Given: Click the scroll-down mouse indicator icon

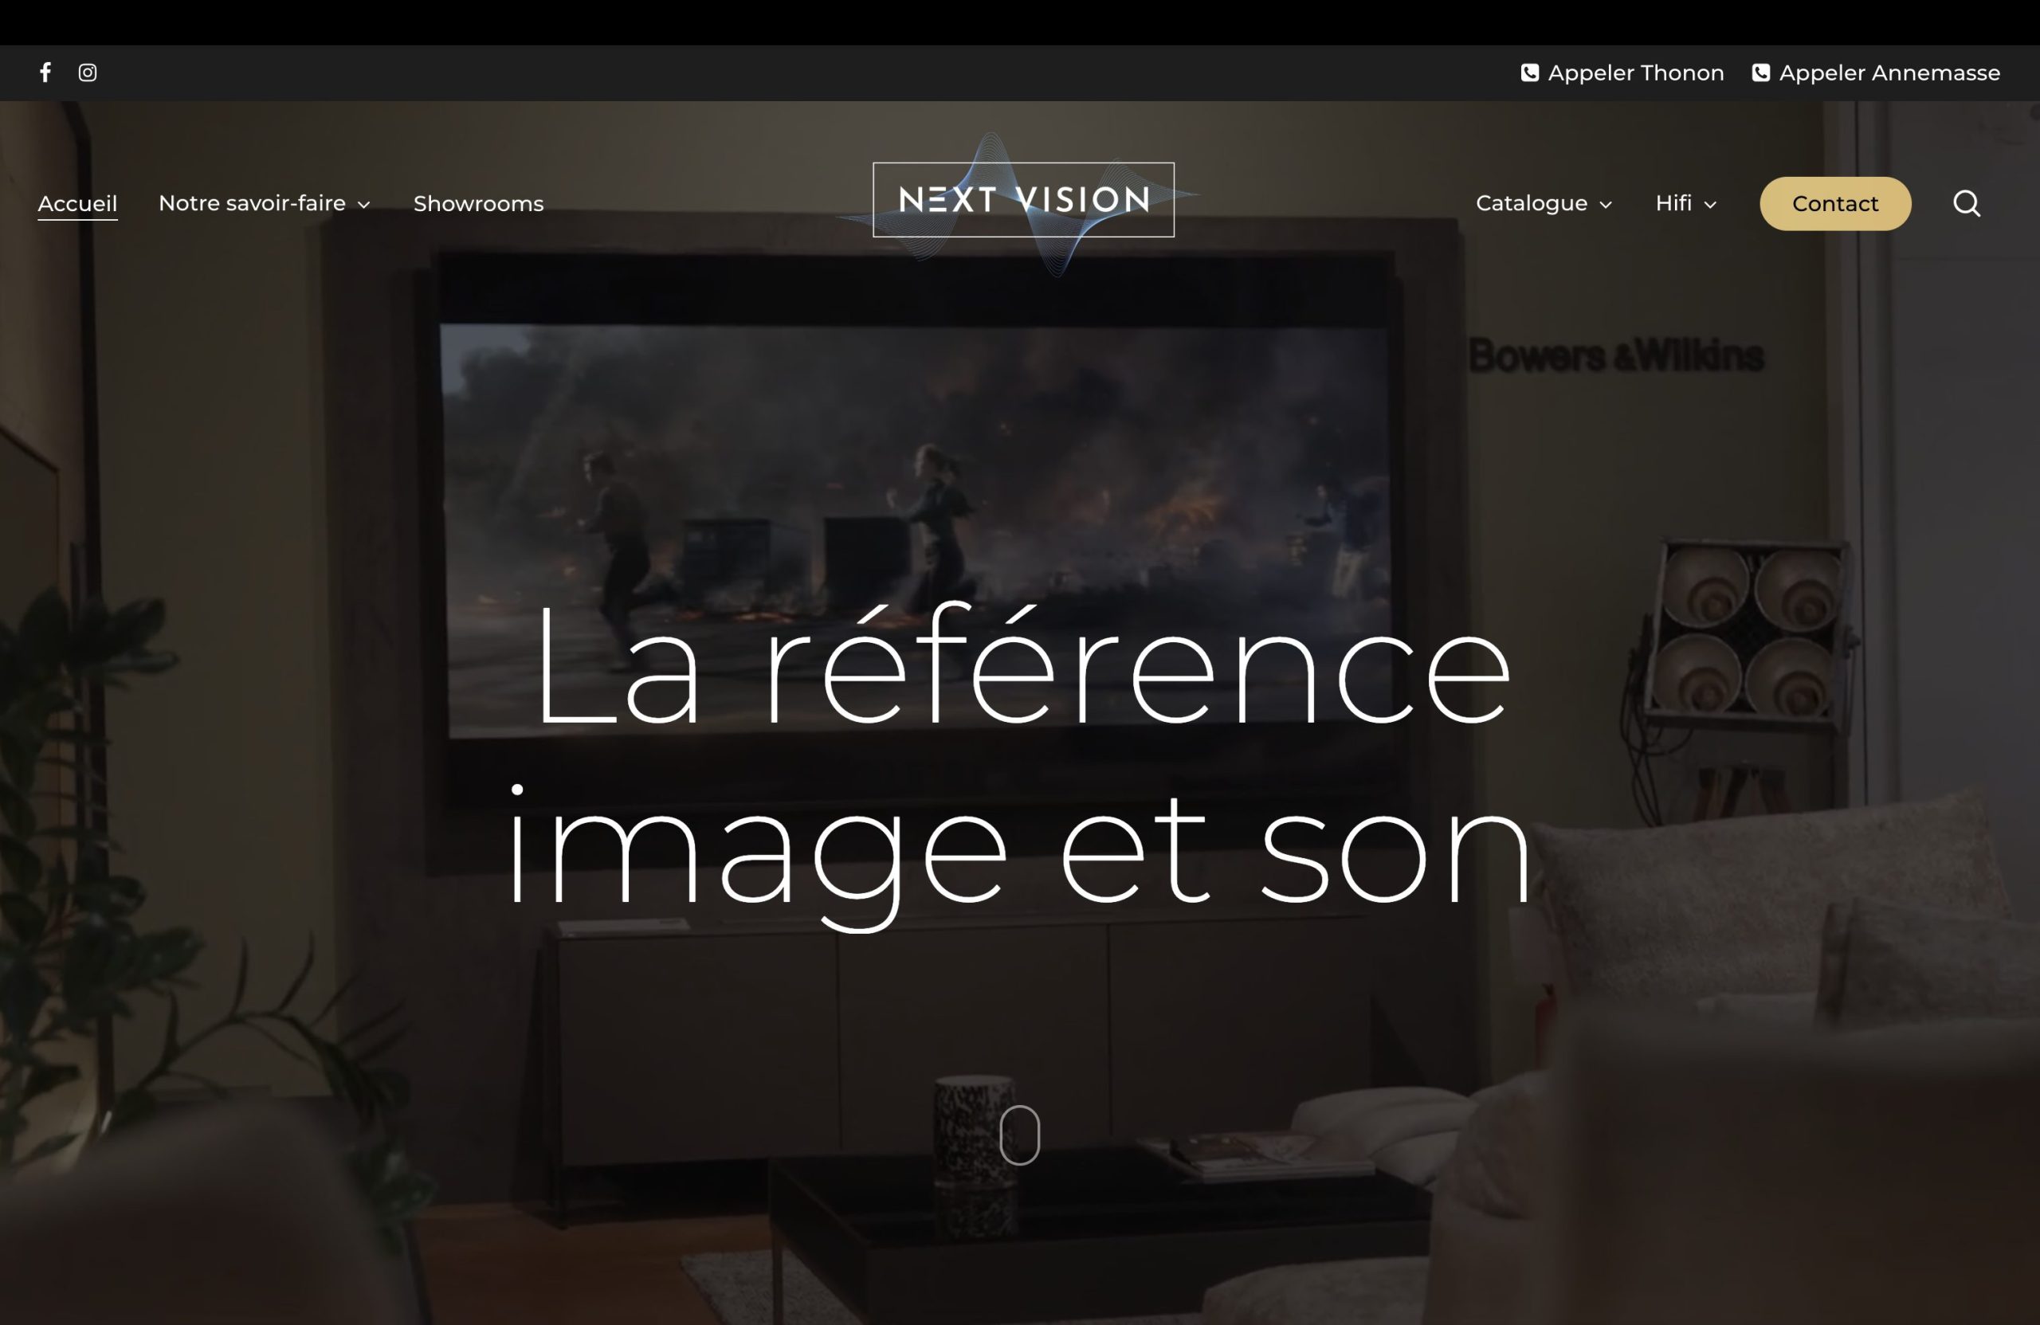Looking at the screenshot, I should point(1019,1135).
